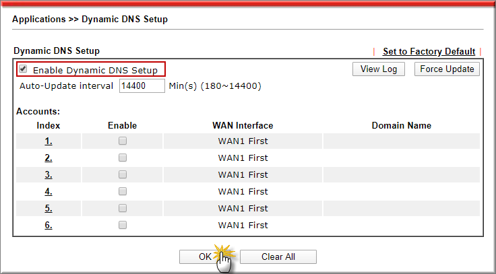Screen dimensions: 496x274
Task: Open account index 6 link
Action: click(x=49, y=225)
